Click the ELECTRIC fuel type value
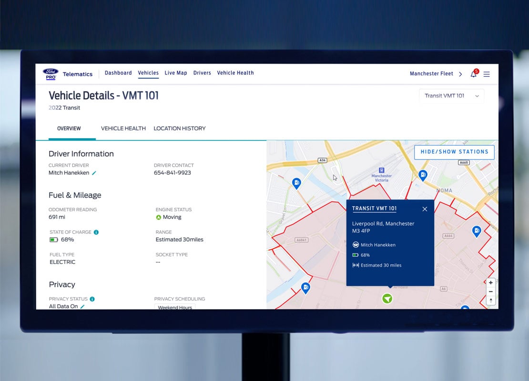Image resolution: width=529 pixels, height=381 pixels. pyautogui.click(x=62, y=262)
